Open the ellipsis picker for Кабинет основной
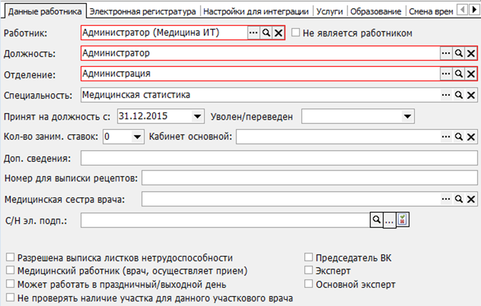 click(446, 136)
